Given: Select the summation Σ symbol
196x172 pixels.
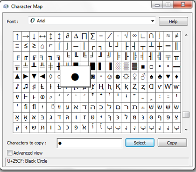Looking at the screenshot, I should click(92, 36).
